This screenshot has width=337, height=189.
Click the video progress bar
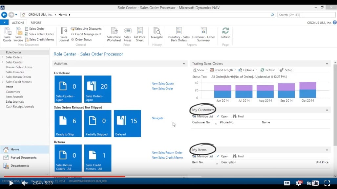164,177
